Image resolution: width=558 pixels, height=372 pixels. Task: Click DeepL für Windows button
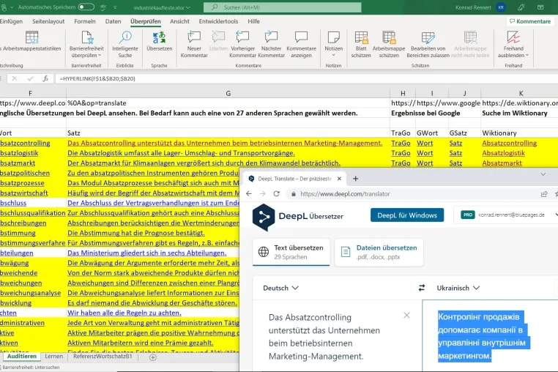pyautogui.click(x=407, y=215)
